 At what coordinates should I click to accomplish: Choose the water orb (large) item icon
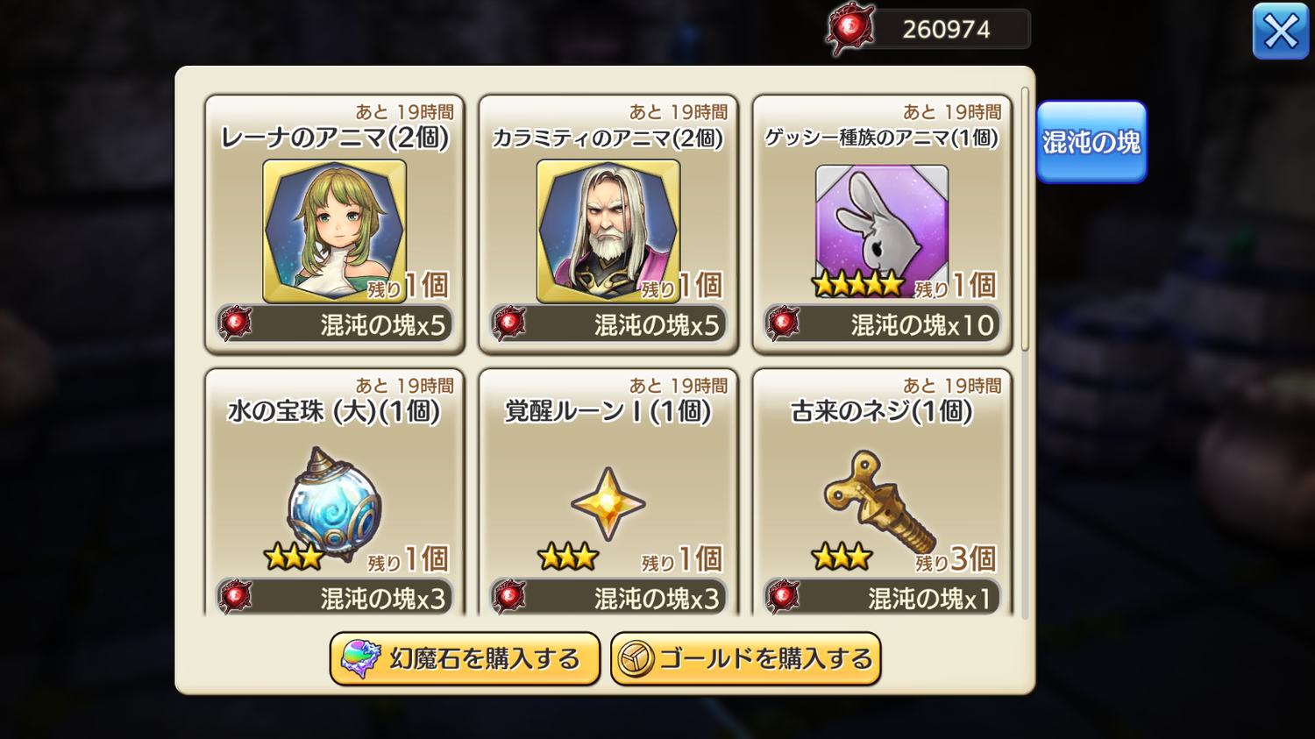334,503
